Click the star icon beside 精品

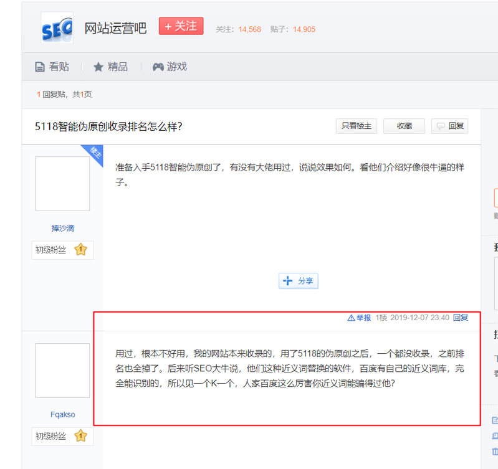click(98, 67)
